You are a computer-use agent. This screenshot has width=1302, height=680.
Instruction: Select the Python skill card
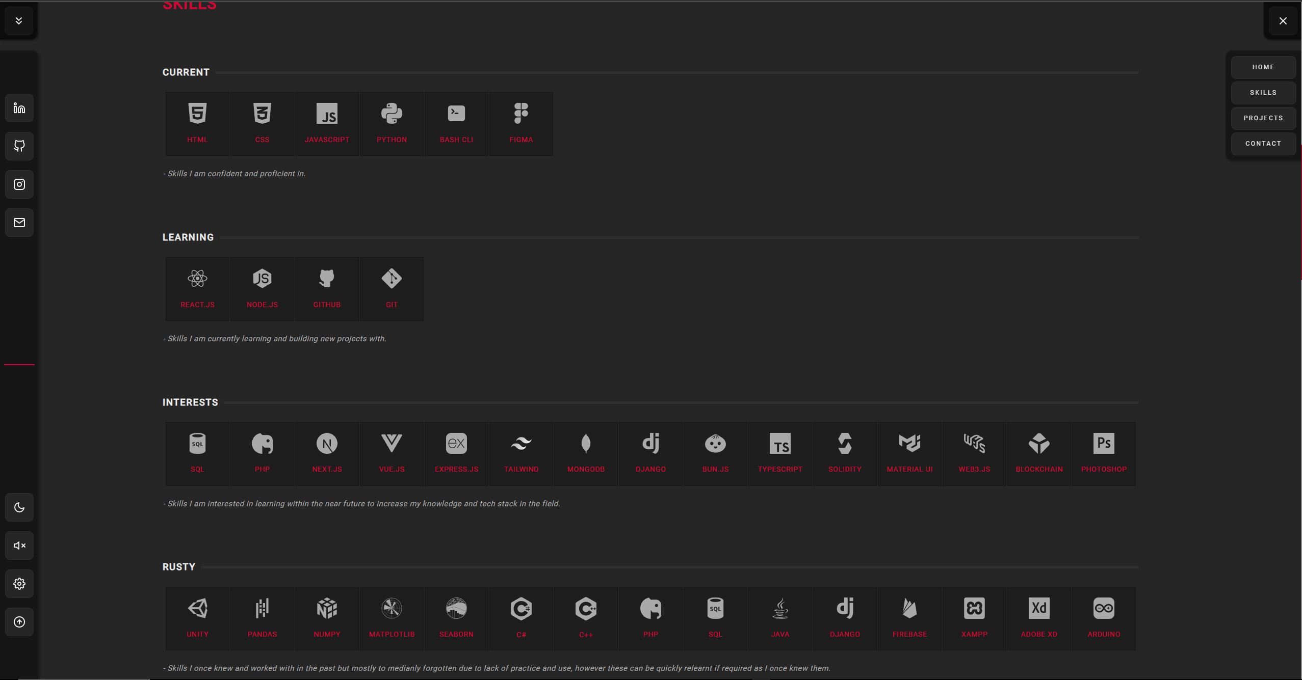click(x=392, y=124)
